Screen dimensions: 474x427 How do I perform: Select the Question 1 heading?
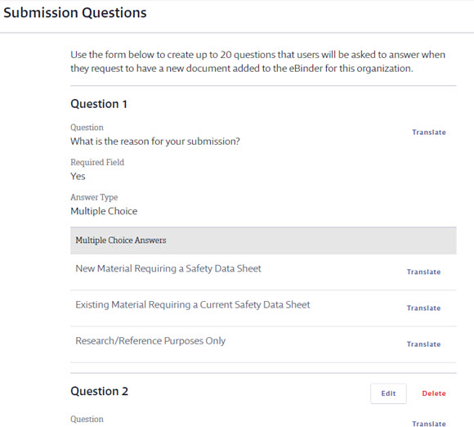(x=99, y=104)
